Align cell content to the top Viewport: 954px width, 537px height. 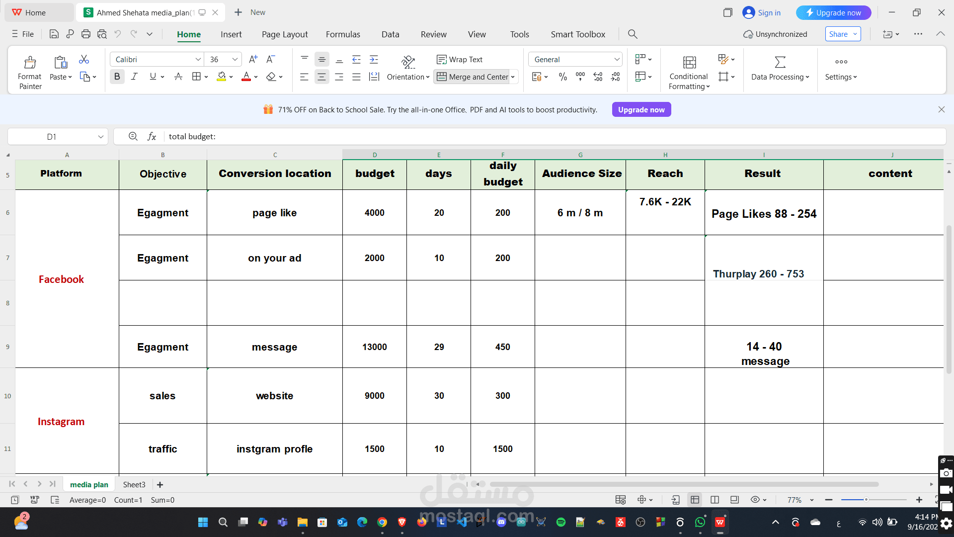[x=305, y=59]
